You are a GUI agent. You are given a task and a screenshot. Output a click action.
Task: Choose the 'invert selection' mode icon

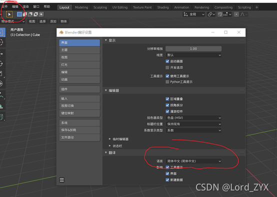point(35,14)
